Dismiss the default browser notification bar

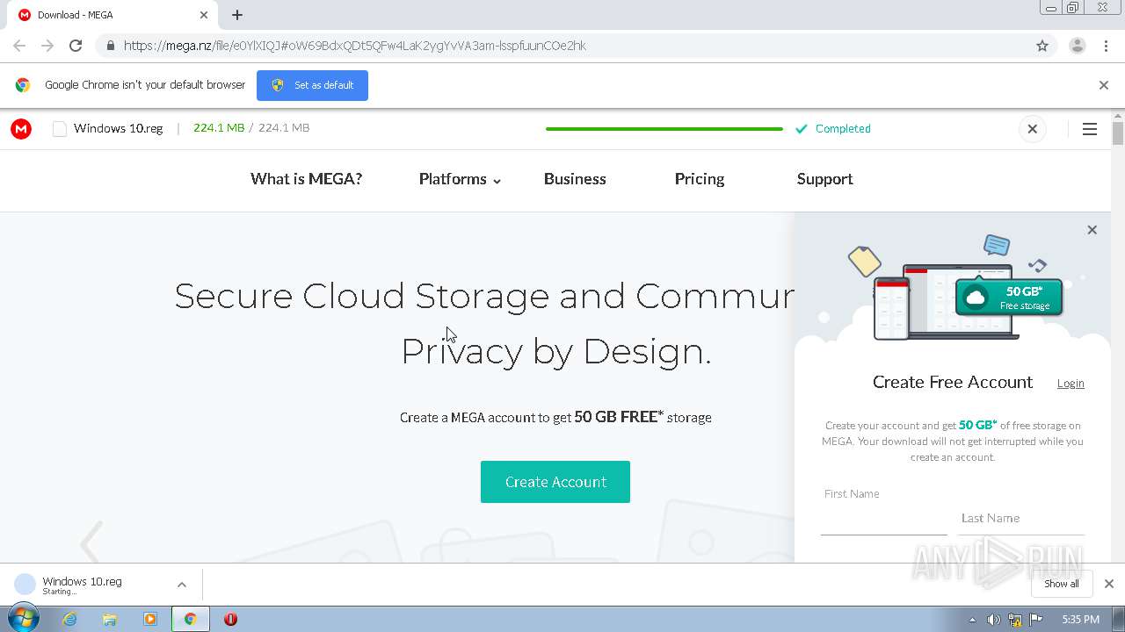[x=1104, y=85]
